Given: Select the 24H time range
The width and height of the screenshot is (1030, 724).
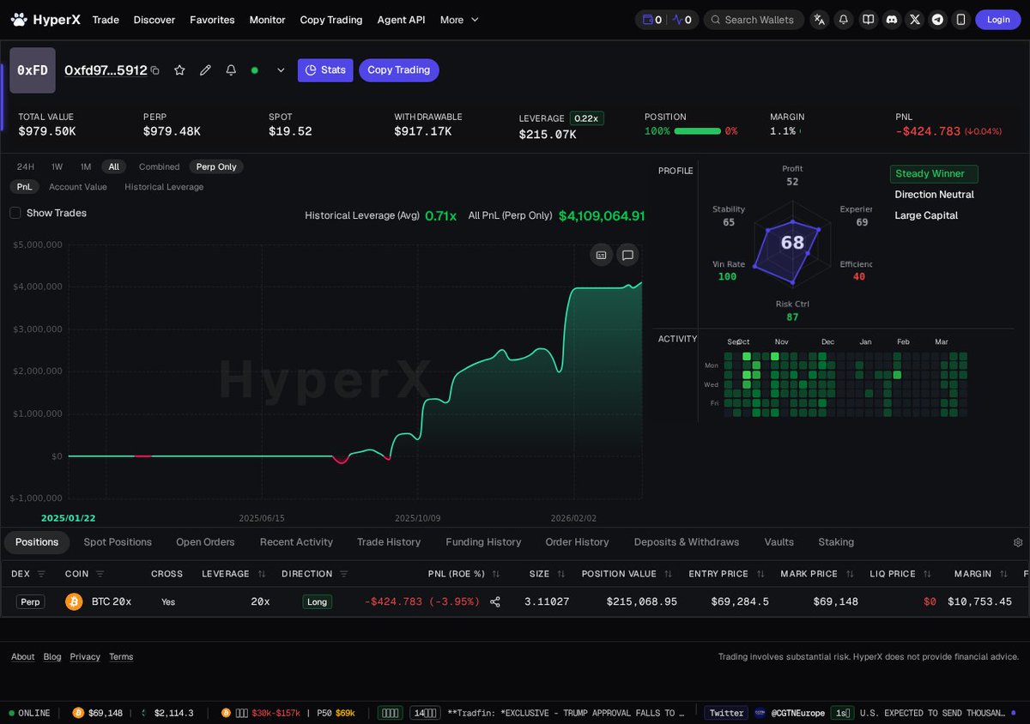Looking at the screenshot, I should [26, 166].
